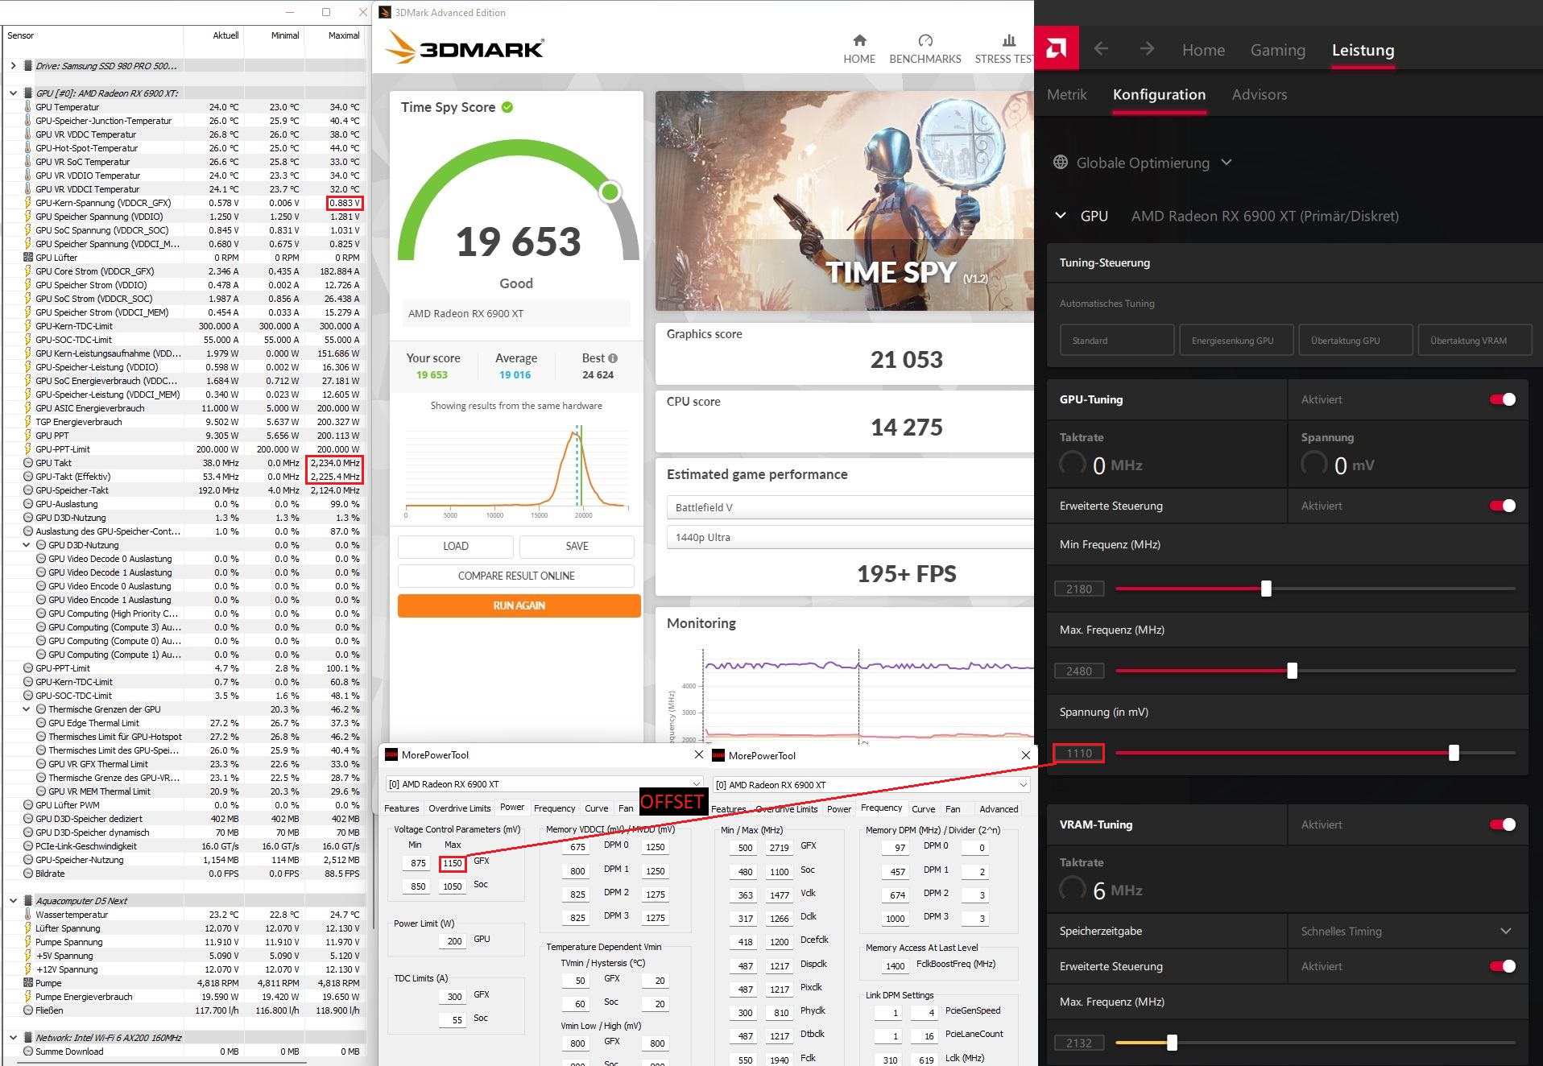1543x1066 pixels.
Task: Click the SAVE button
Action: 577,546
